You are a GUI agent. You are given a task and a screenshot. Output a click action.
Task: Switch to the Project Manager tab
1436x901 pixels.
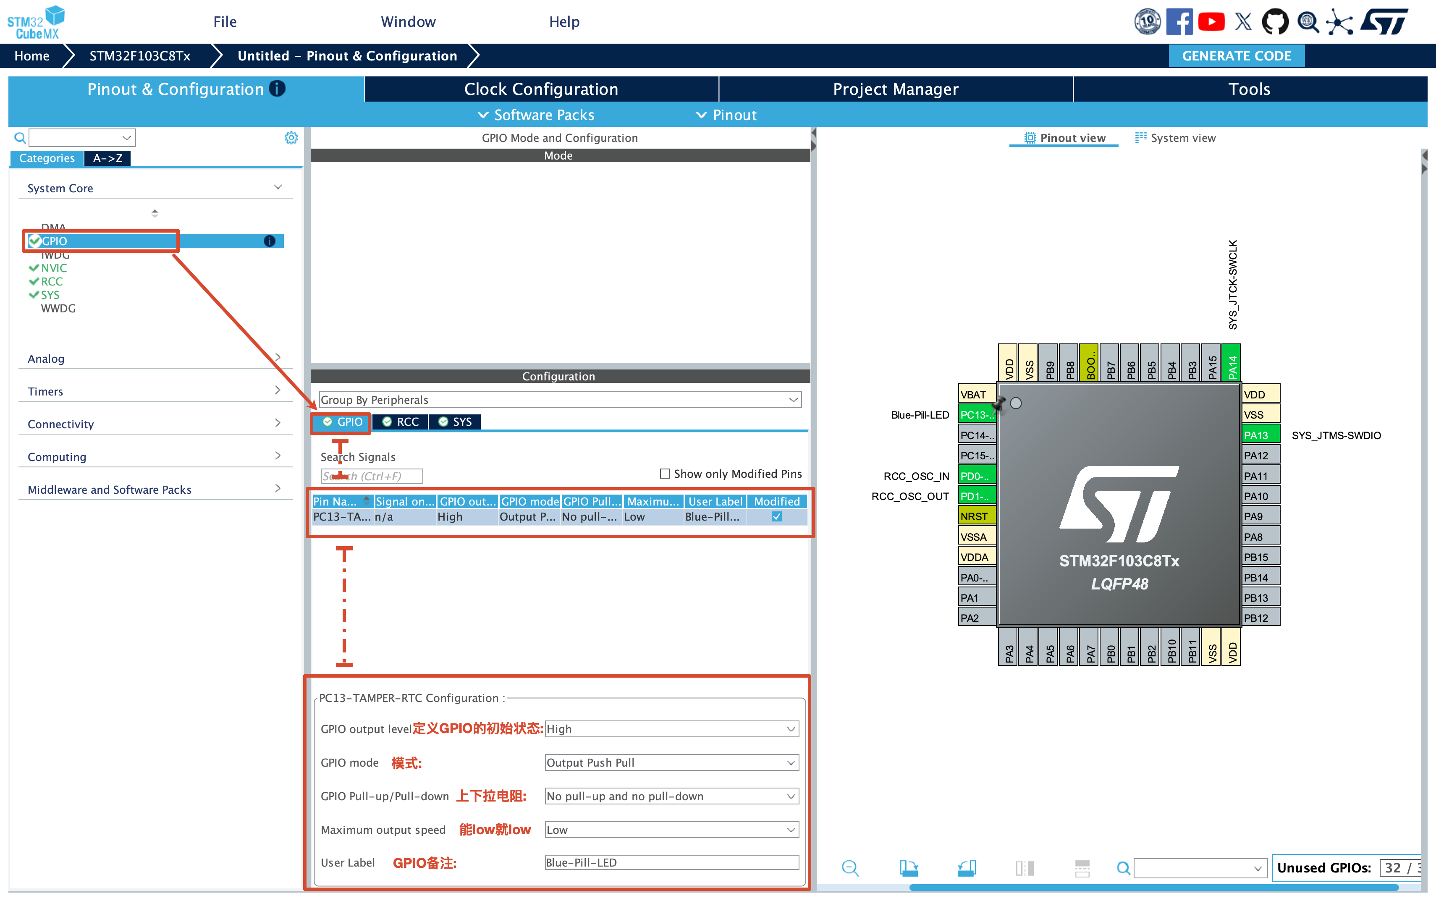896,89
